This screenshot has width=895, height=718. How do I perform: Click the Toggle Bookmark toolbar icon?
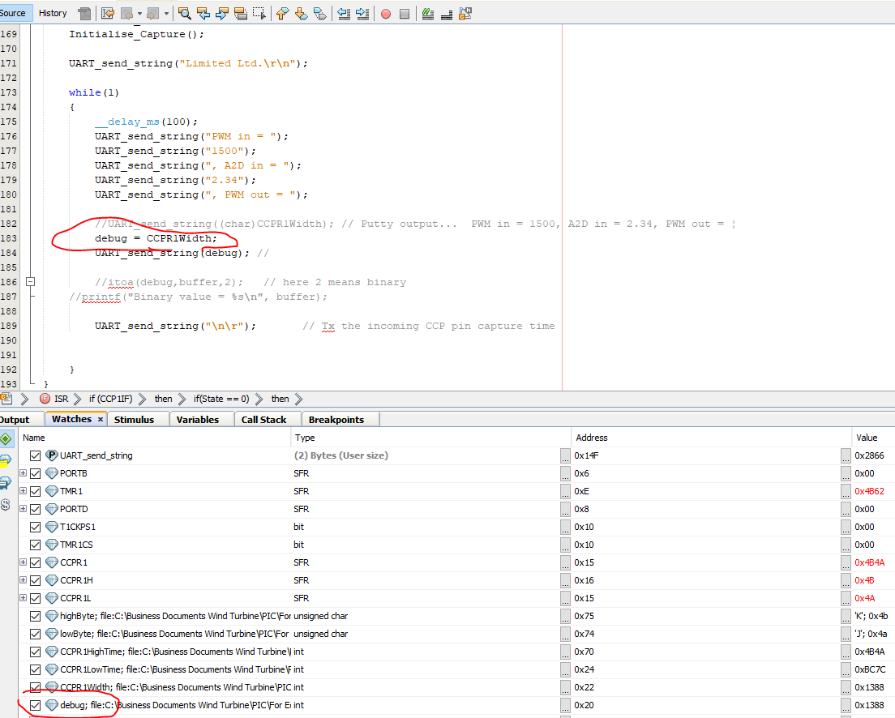pos(320,13)
